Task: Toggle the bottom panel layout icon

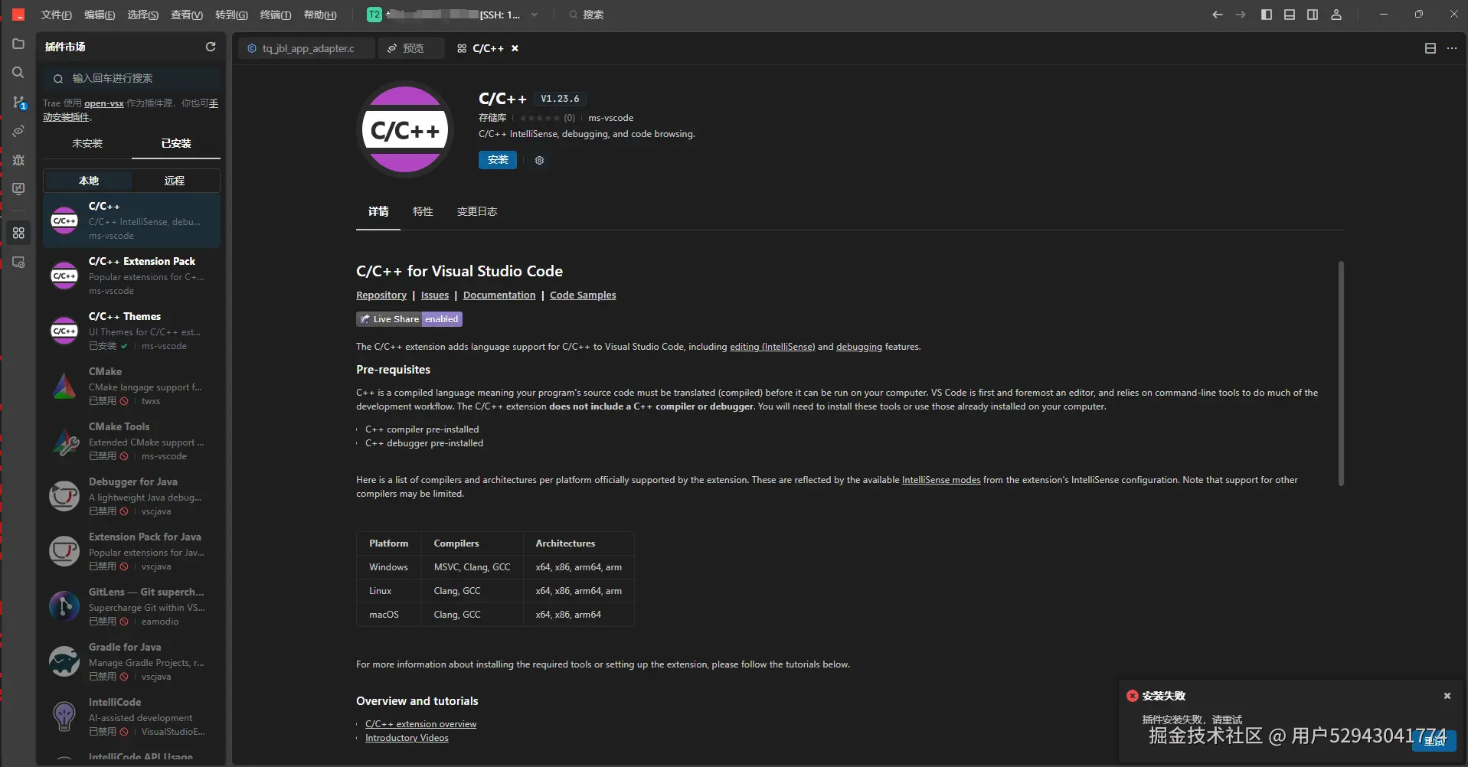Action: (1290, 15)
